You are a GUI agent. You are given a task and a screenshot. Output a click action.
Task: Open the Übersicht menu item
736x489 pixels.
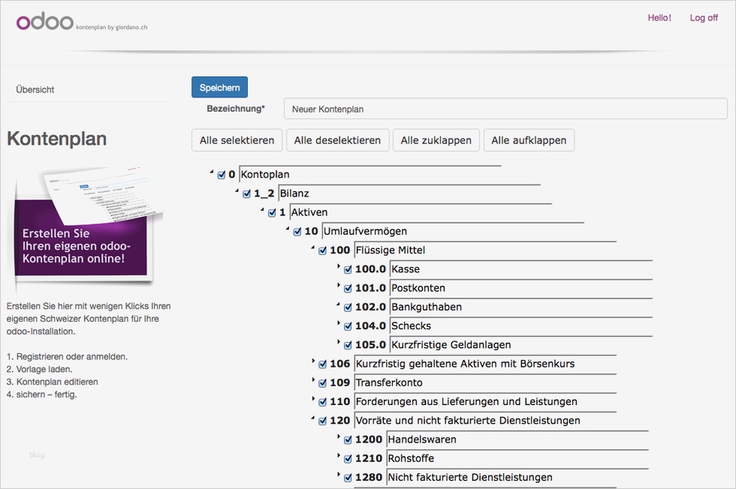point(35,89)
